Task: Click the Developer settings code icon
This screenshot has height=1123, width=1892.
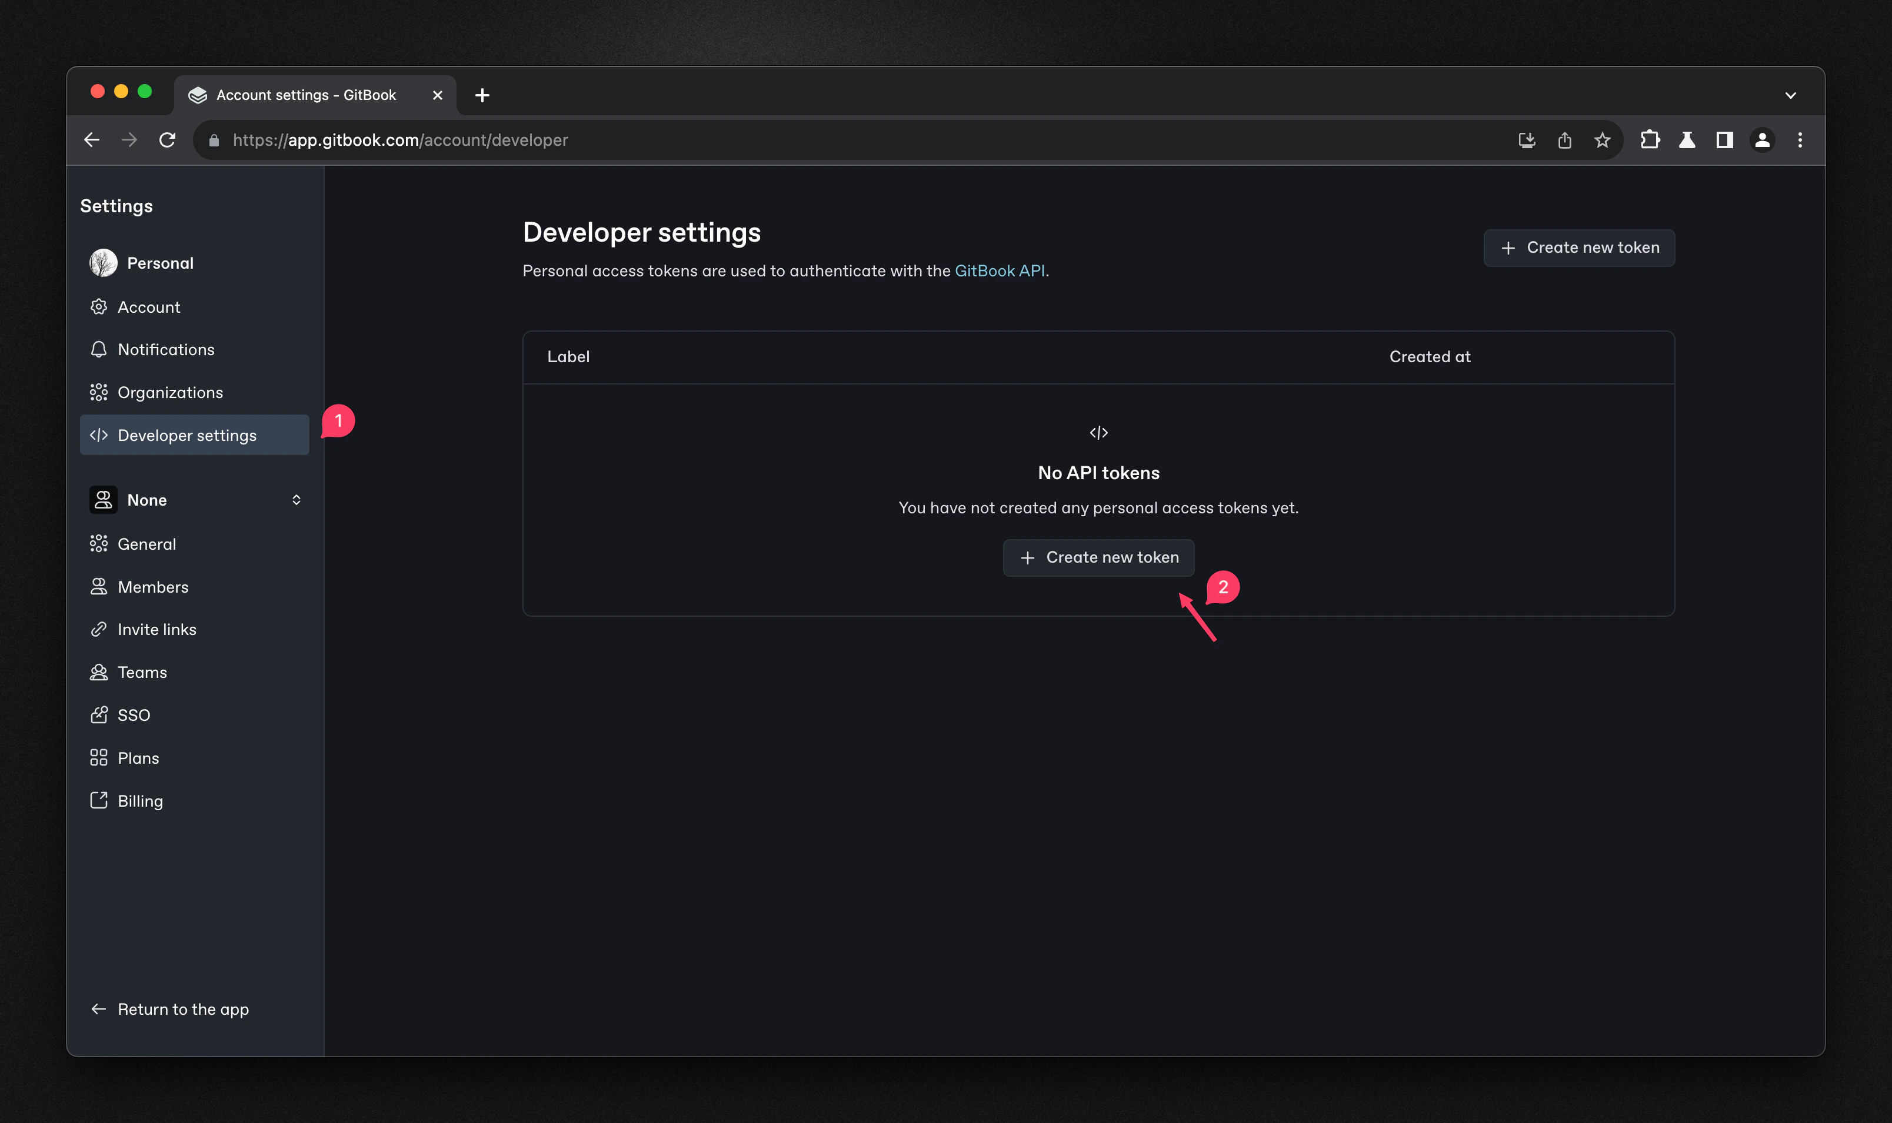Action: [x=100, y=435]
